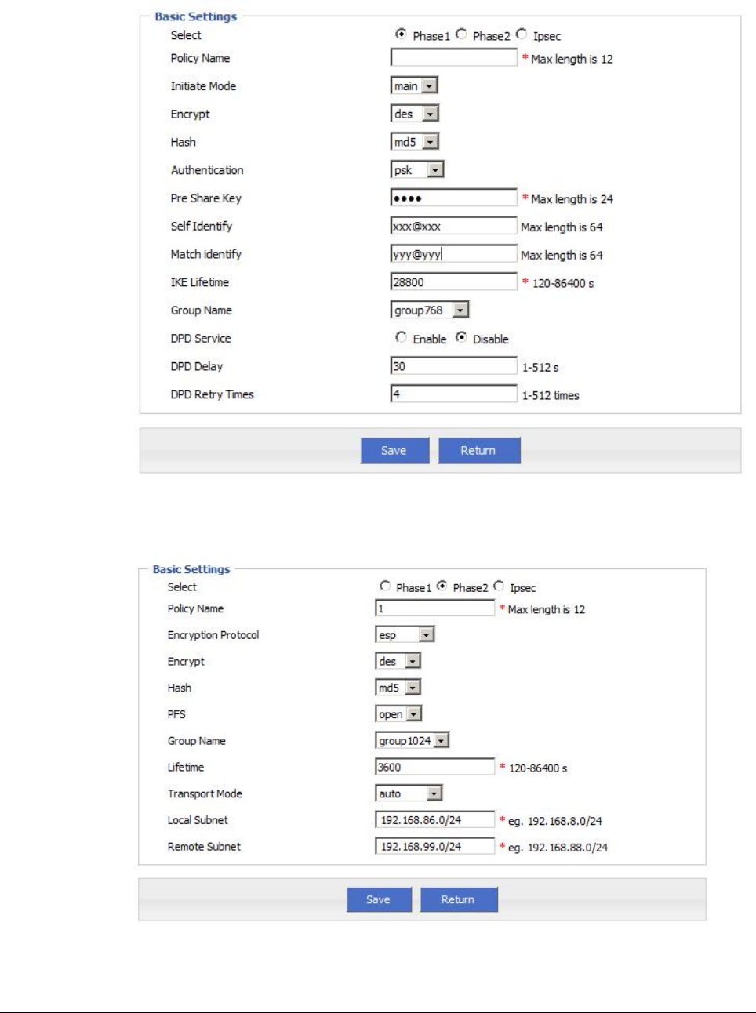Screen dimensions: 756x1013
Task: Click the upper Return button
Action: [x=479, y=450]
